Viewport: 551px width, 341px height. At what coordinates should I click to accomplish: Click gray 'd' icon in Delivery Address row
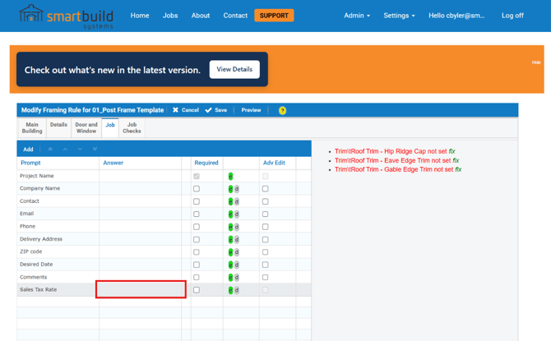click(x=237, y=239)
